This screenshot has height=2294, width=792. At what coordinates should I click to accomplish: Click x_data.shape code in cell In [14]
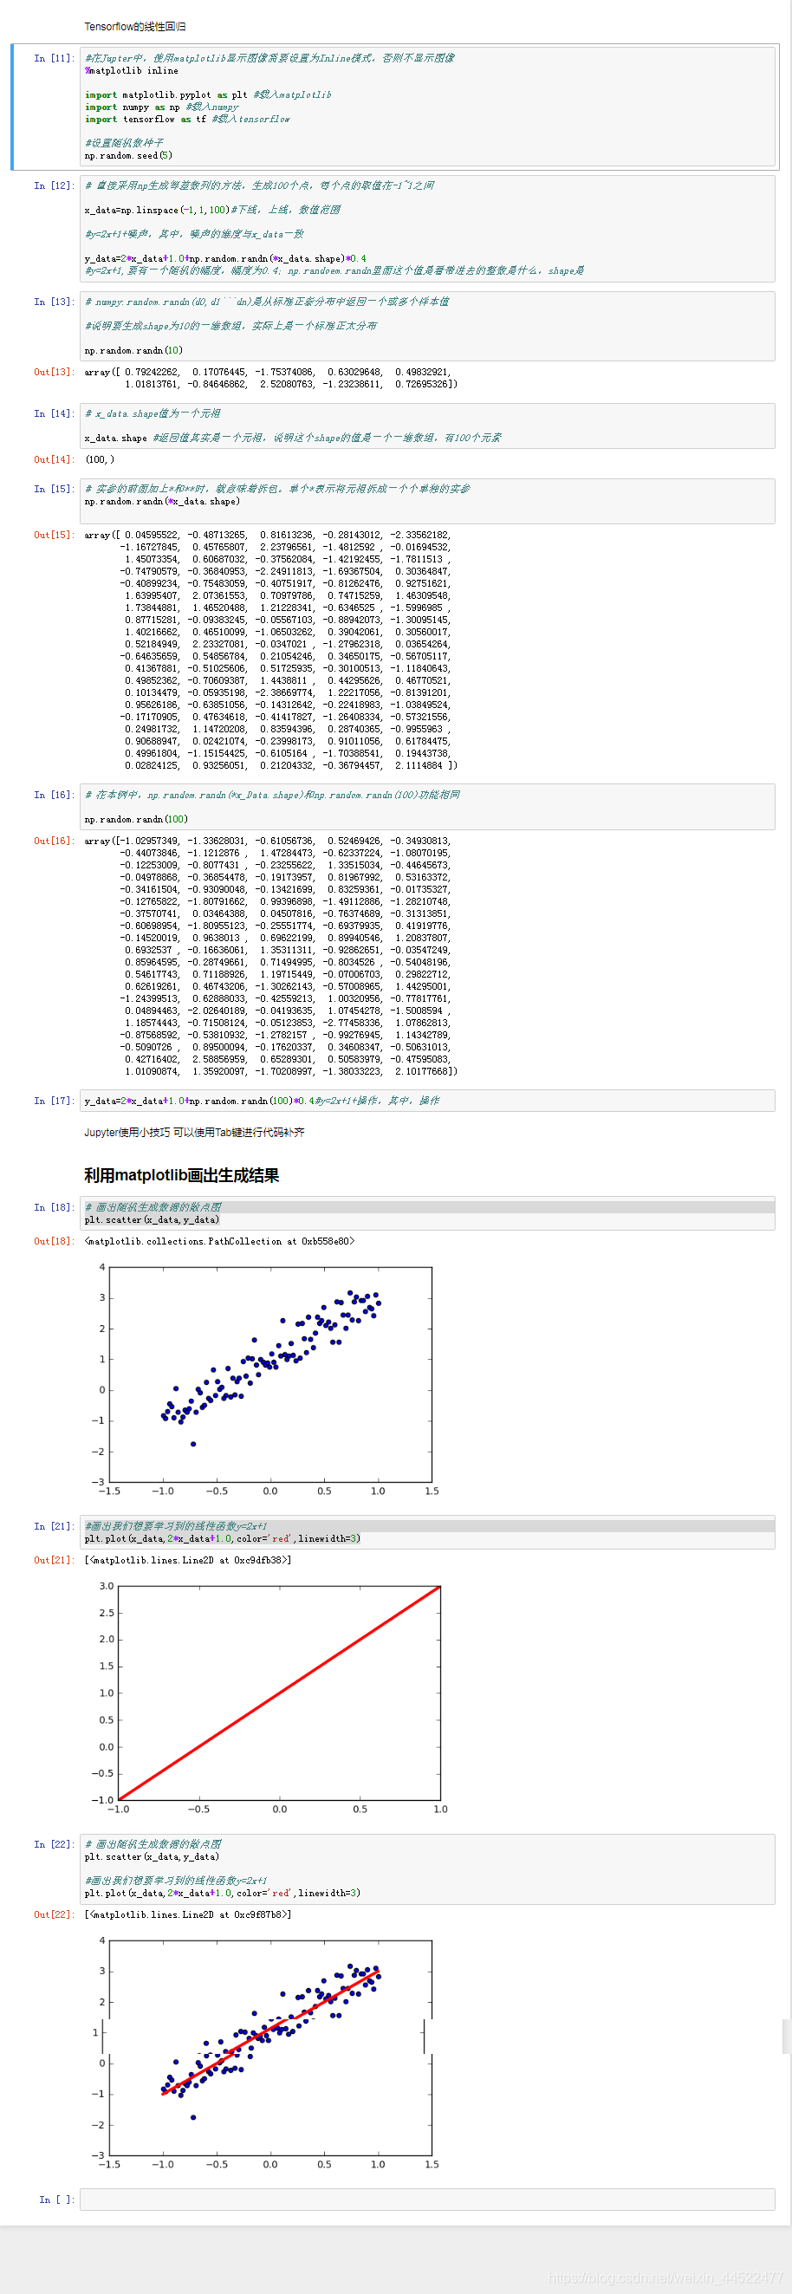coord(116,438)
